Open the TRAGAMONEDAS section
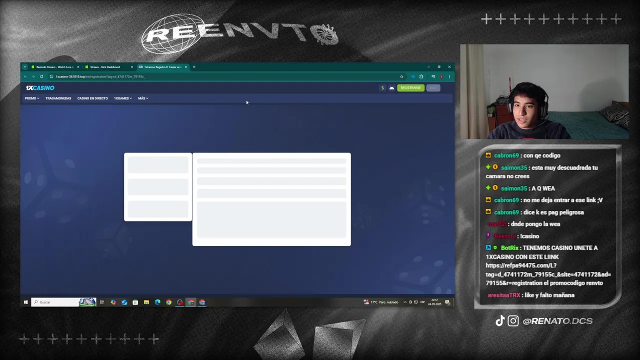The width and height of the screenshot is (640, 360). coord(58,98)
